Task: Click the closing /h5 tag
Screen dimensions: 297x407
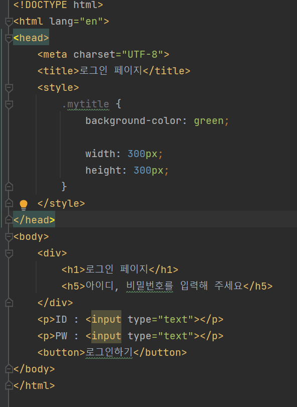Action: click(x=258, y=286)
